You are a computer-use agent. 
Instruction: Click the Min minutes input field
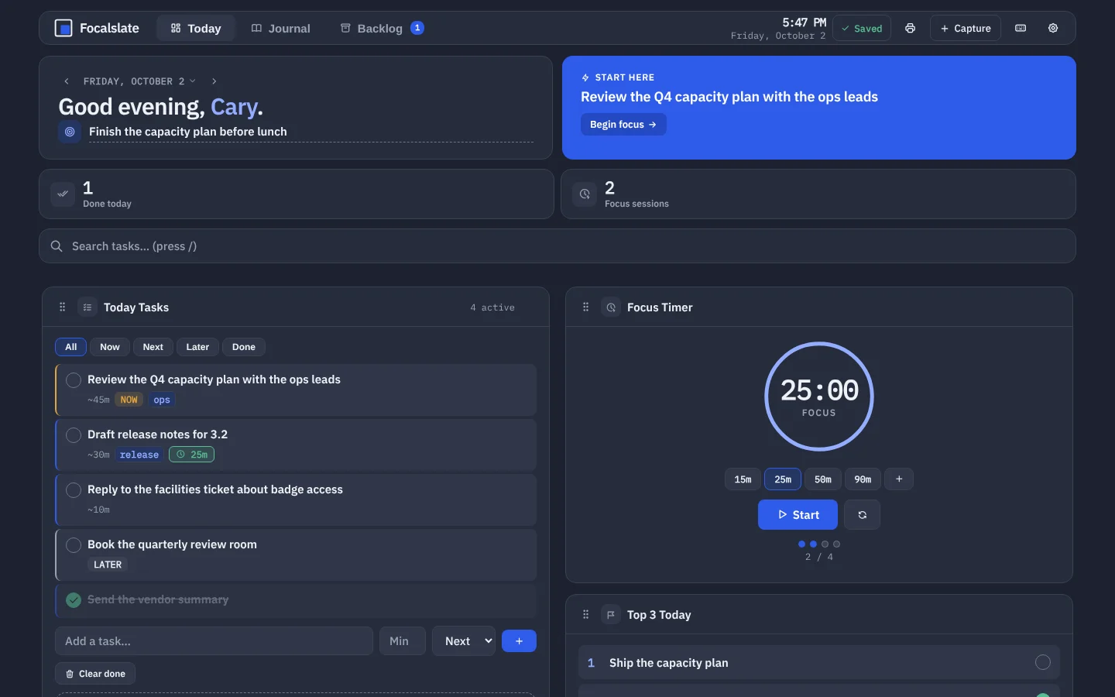403,641
